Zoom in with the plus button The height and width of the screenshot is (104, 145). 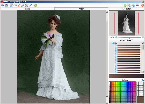pos(143,37)
